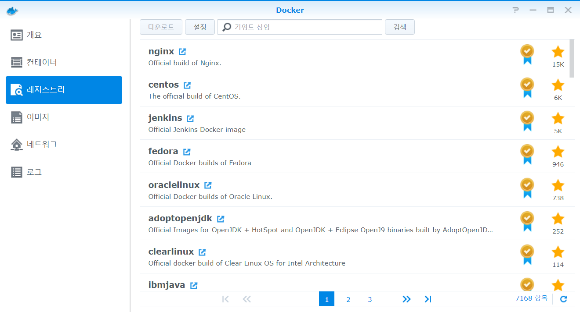
Task: Jump forward with double chevron pager
Action: [406, 299]
